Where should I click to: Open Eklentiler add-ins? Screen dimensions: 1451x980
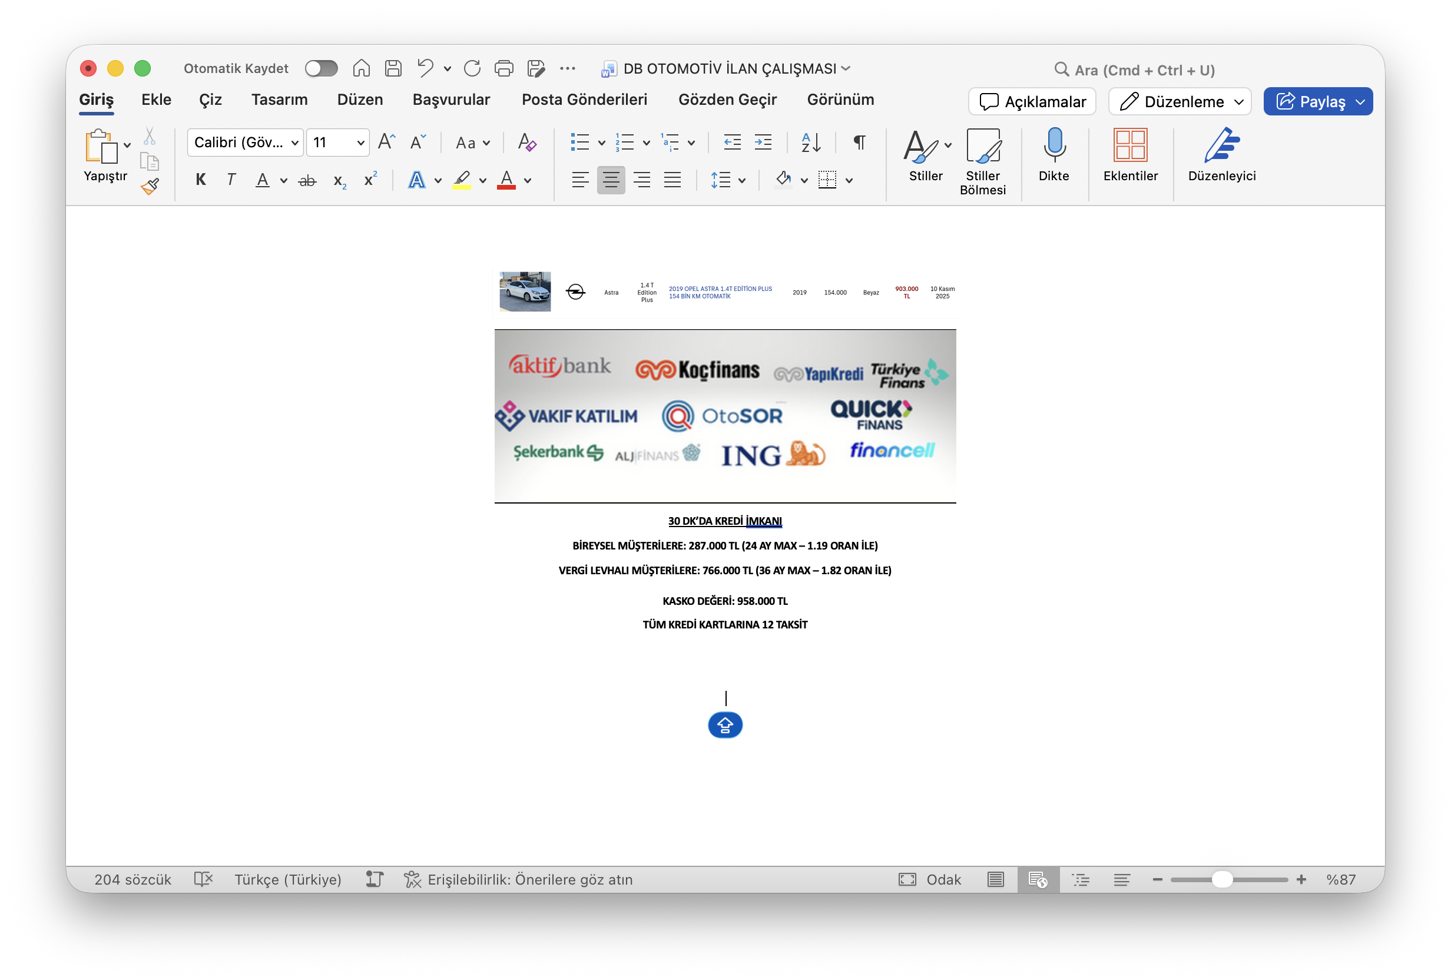click(1130, 155)
